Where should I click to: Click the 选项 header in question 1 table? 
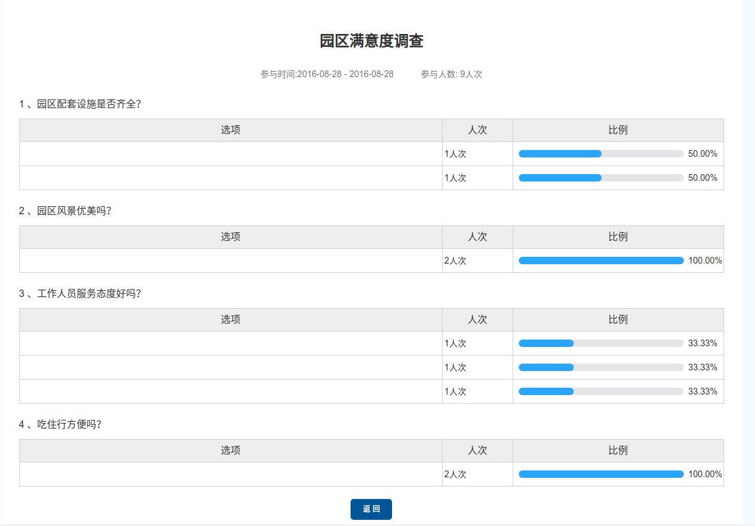(231, 130)
